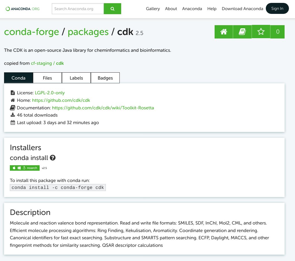Click the noarch platform badge
This screenshot has height=261, width=295.
[x=25, y=168]
